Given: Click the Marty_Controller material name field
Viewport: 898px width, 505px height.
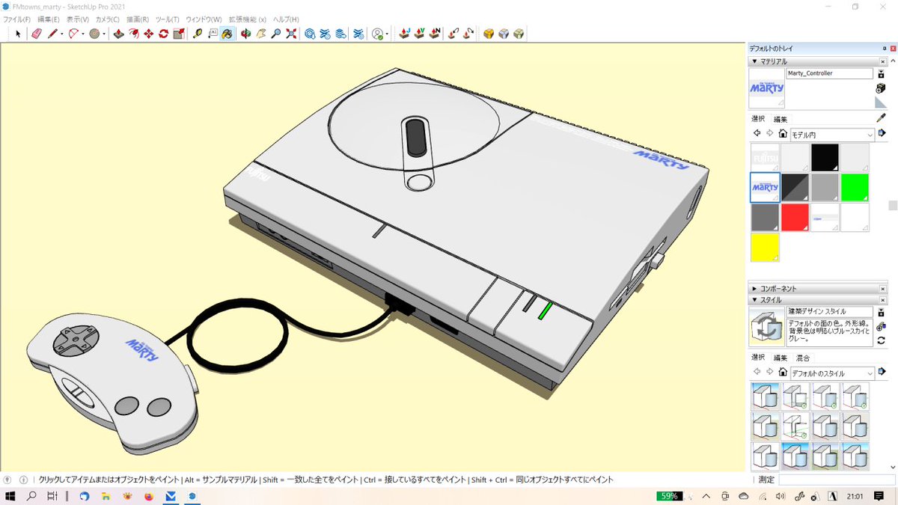Looking at the screenshot, I should [x=829, y=73].
